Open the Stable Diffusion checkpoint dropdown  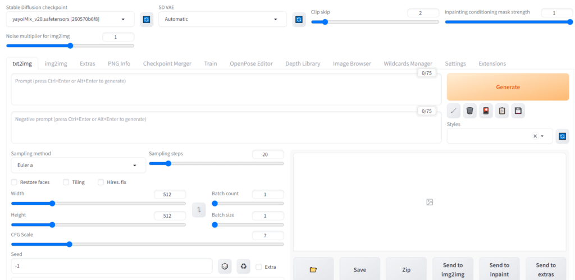(x=70, y=19)
